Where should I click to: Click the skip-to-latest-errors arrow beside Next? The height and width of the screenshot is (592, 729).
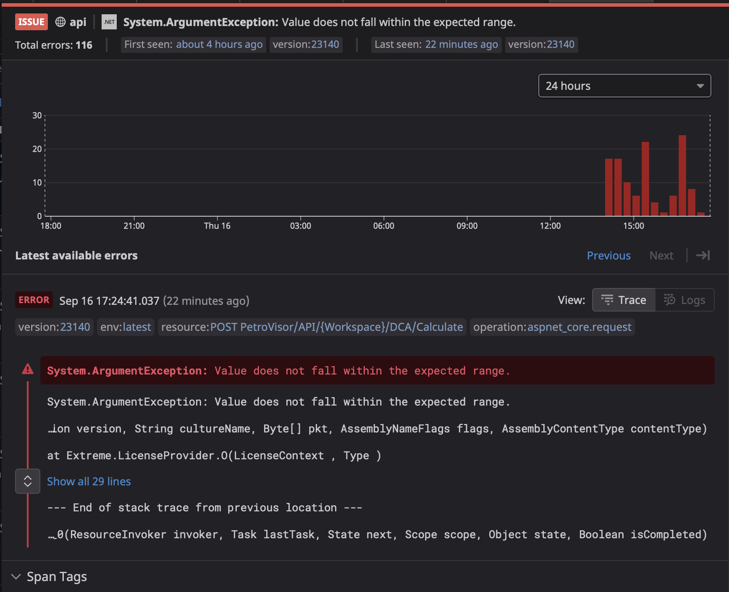click(703, 255)
